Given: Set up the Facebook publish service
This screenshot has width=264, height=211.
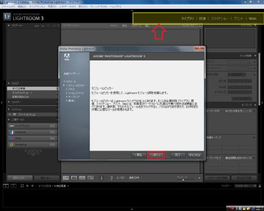Looking at the screenshot, I should [x=52, y=132].
